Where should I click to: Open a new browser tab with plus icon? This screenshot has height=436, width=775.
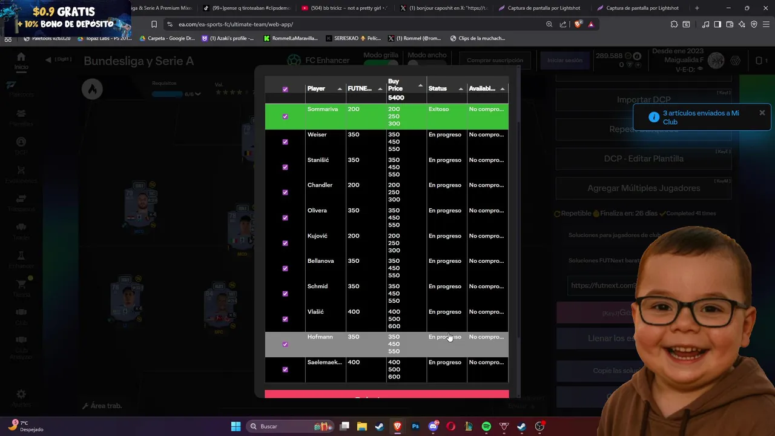coord(697,8)
